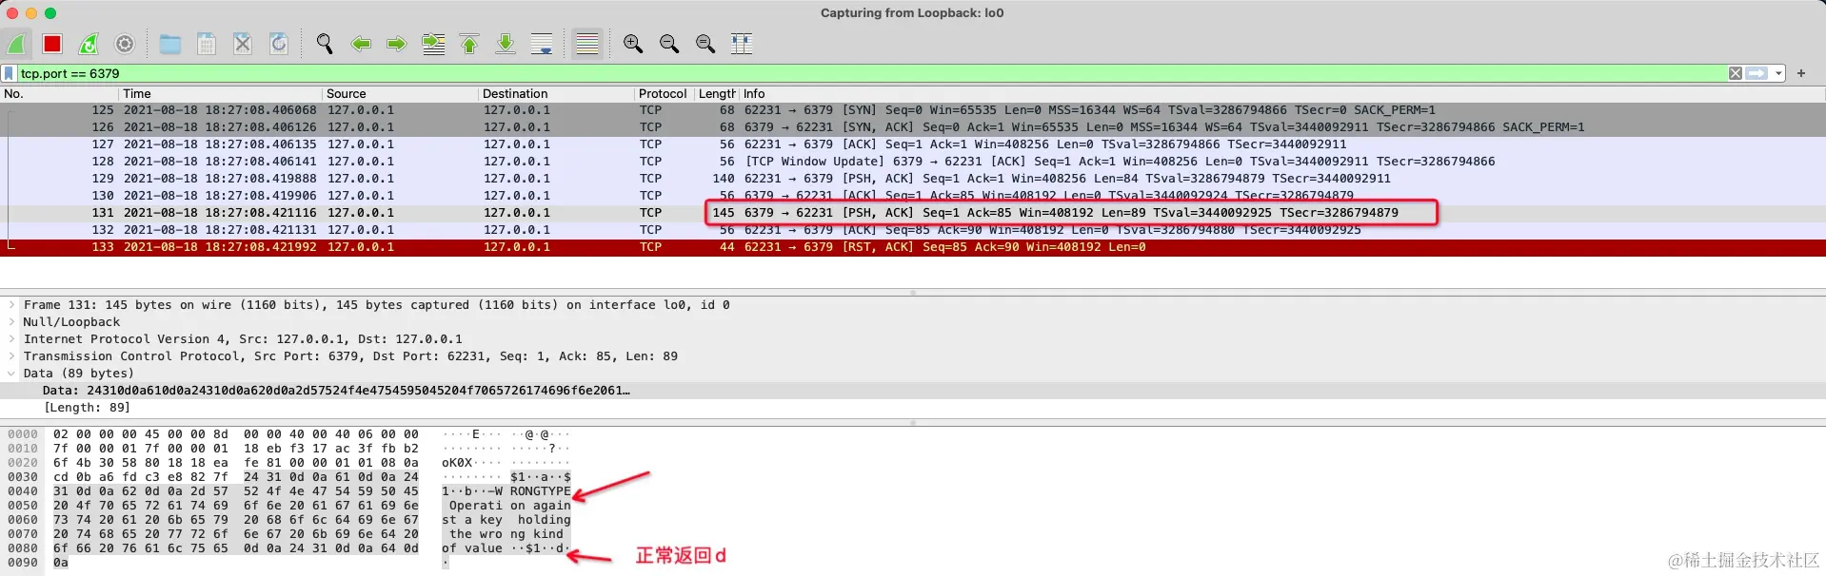Stop the running capture with red square
Viewport: 1826px width, 576px height.
[x=52, y=44]
